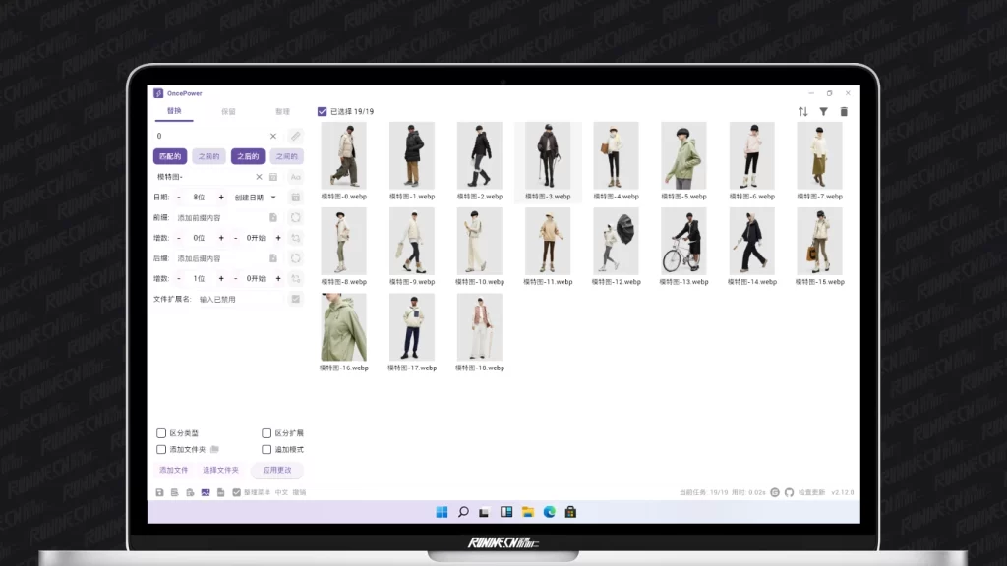Open Microsoft Edge from the taskbar
Screen dimensions: 1007x566
click(x=550, y=512)
